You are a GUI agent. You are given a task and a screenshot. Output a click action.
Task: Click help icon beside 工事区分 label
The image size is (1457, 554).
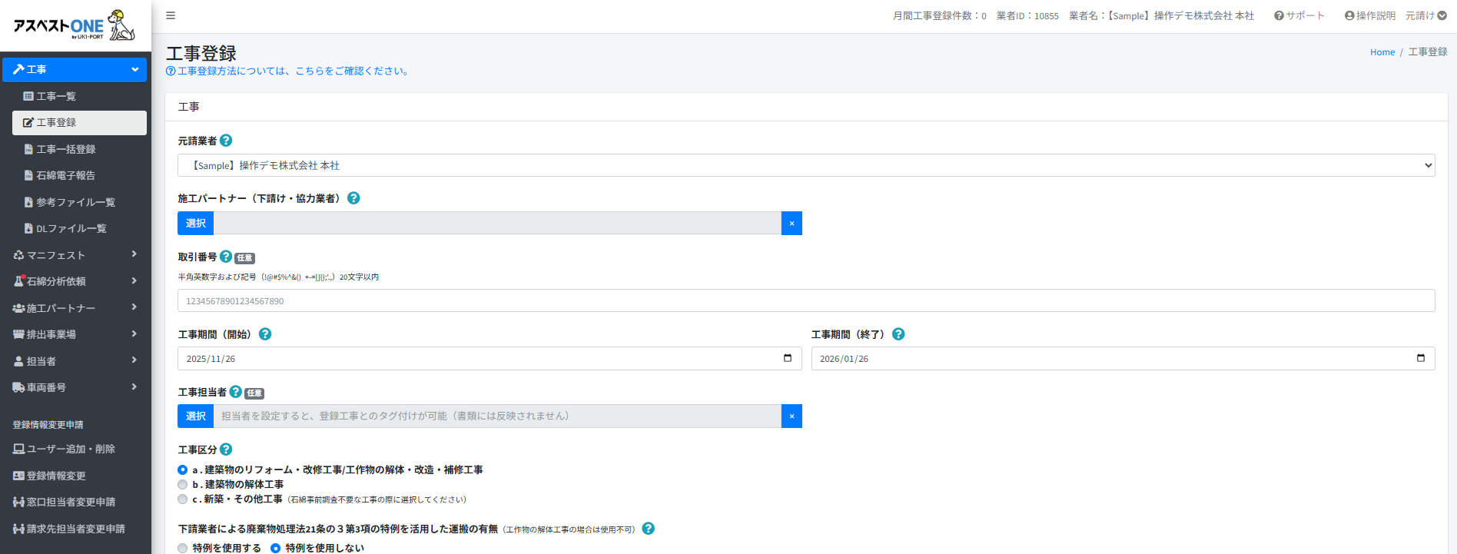point(226,450)
